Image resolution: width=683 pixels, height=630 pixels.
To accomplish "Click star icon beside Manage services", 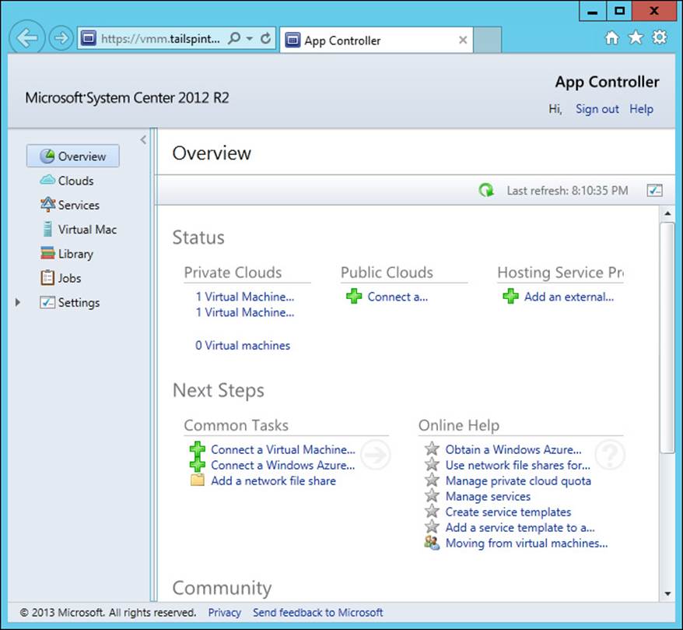I will (x=432, y=495).
